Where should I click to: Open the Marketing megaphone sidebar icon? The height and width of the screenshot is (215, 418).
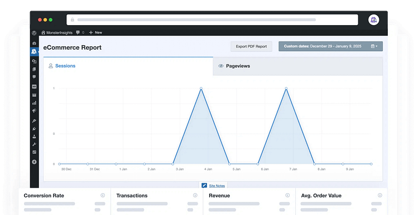(x=34, y=111)
